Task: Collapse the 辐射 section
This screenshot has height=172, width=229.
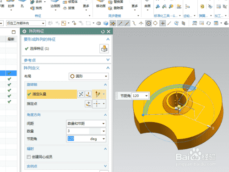Action: tap(105, 149)
